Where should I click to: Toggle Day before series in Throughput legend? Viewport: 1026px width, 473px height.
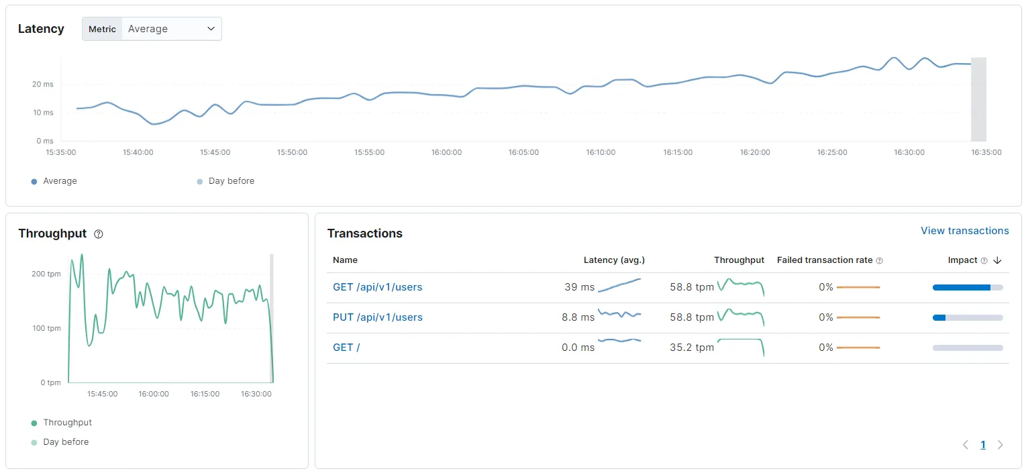pyautogui.click(x=60, y=442)
